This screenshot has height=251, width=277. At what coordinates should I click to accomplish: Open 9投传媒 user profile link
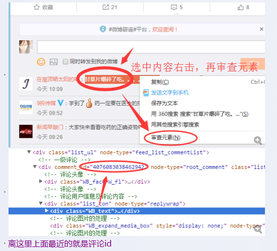point(46,103)
